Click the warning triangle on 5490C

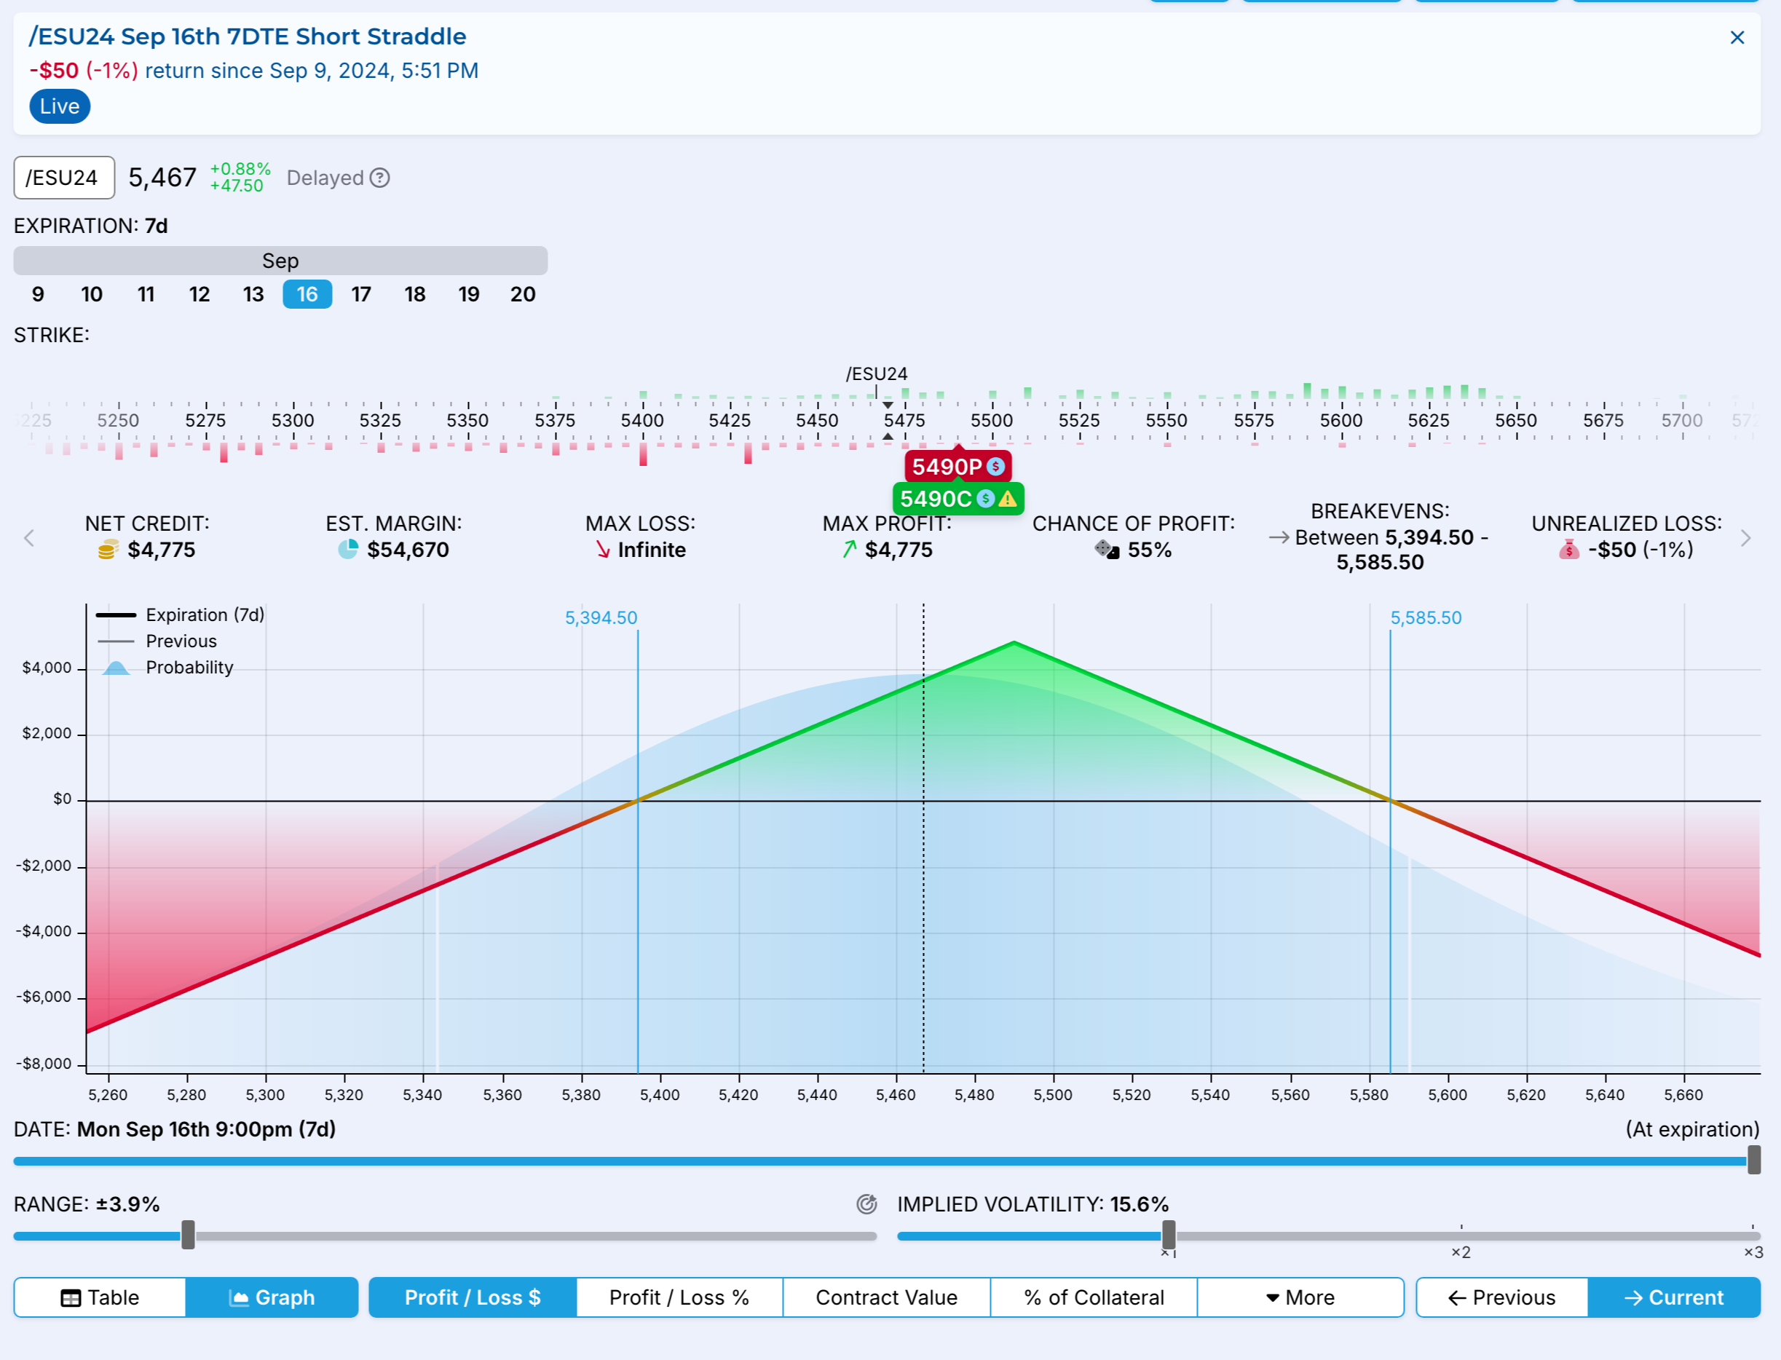[x=1007, y=499]
